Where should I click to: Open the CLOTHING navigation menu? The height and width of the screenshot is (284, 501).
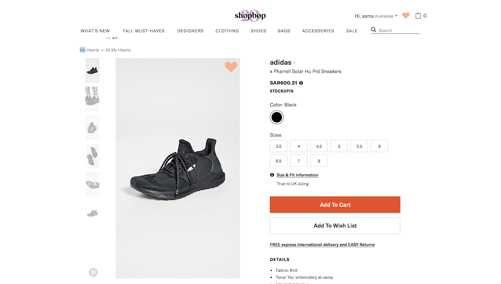227,31
